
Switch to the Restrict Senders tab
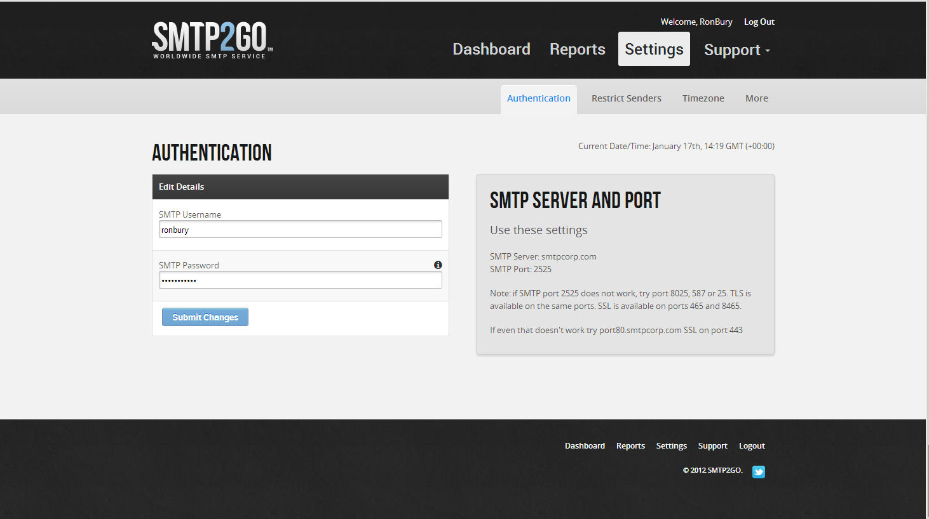pyautogui.click(x=627, y=98)
